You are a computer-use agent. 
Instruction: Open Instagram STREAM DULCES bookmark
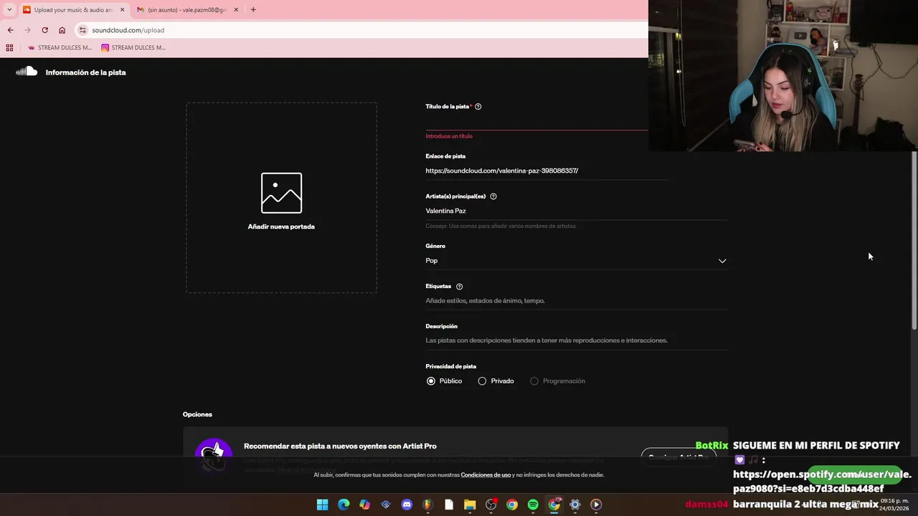133,48
